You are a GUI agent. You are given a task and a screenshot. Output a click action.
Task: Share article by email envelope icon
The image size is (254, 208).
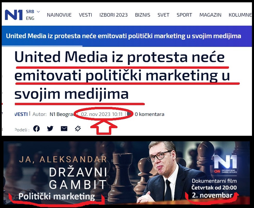pyautogui.click(x=64, y=129)
